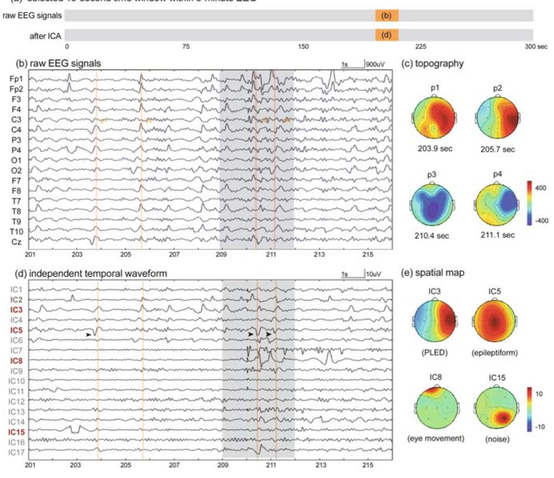
Task: Click the 10uV scale label
Action: click(374, 274)
